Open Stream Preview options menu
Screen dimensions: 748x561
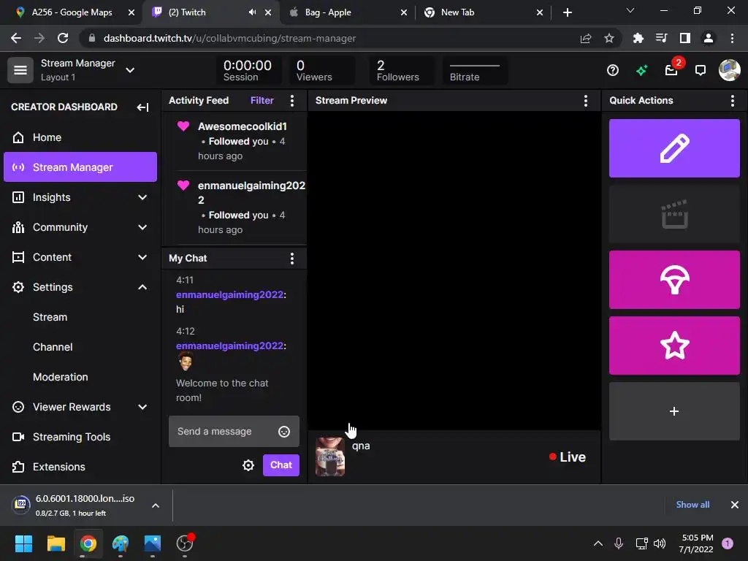585,100
